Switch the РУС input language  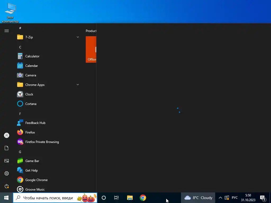pos(235,198)
